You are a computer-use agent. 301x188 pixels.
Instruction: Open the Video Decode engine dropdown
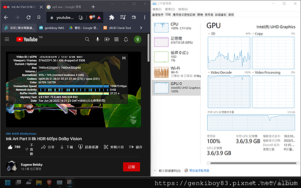point(209,73)
